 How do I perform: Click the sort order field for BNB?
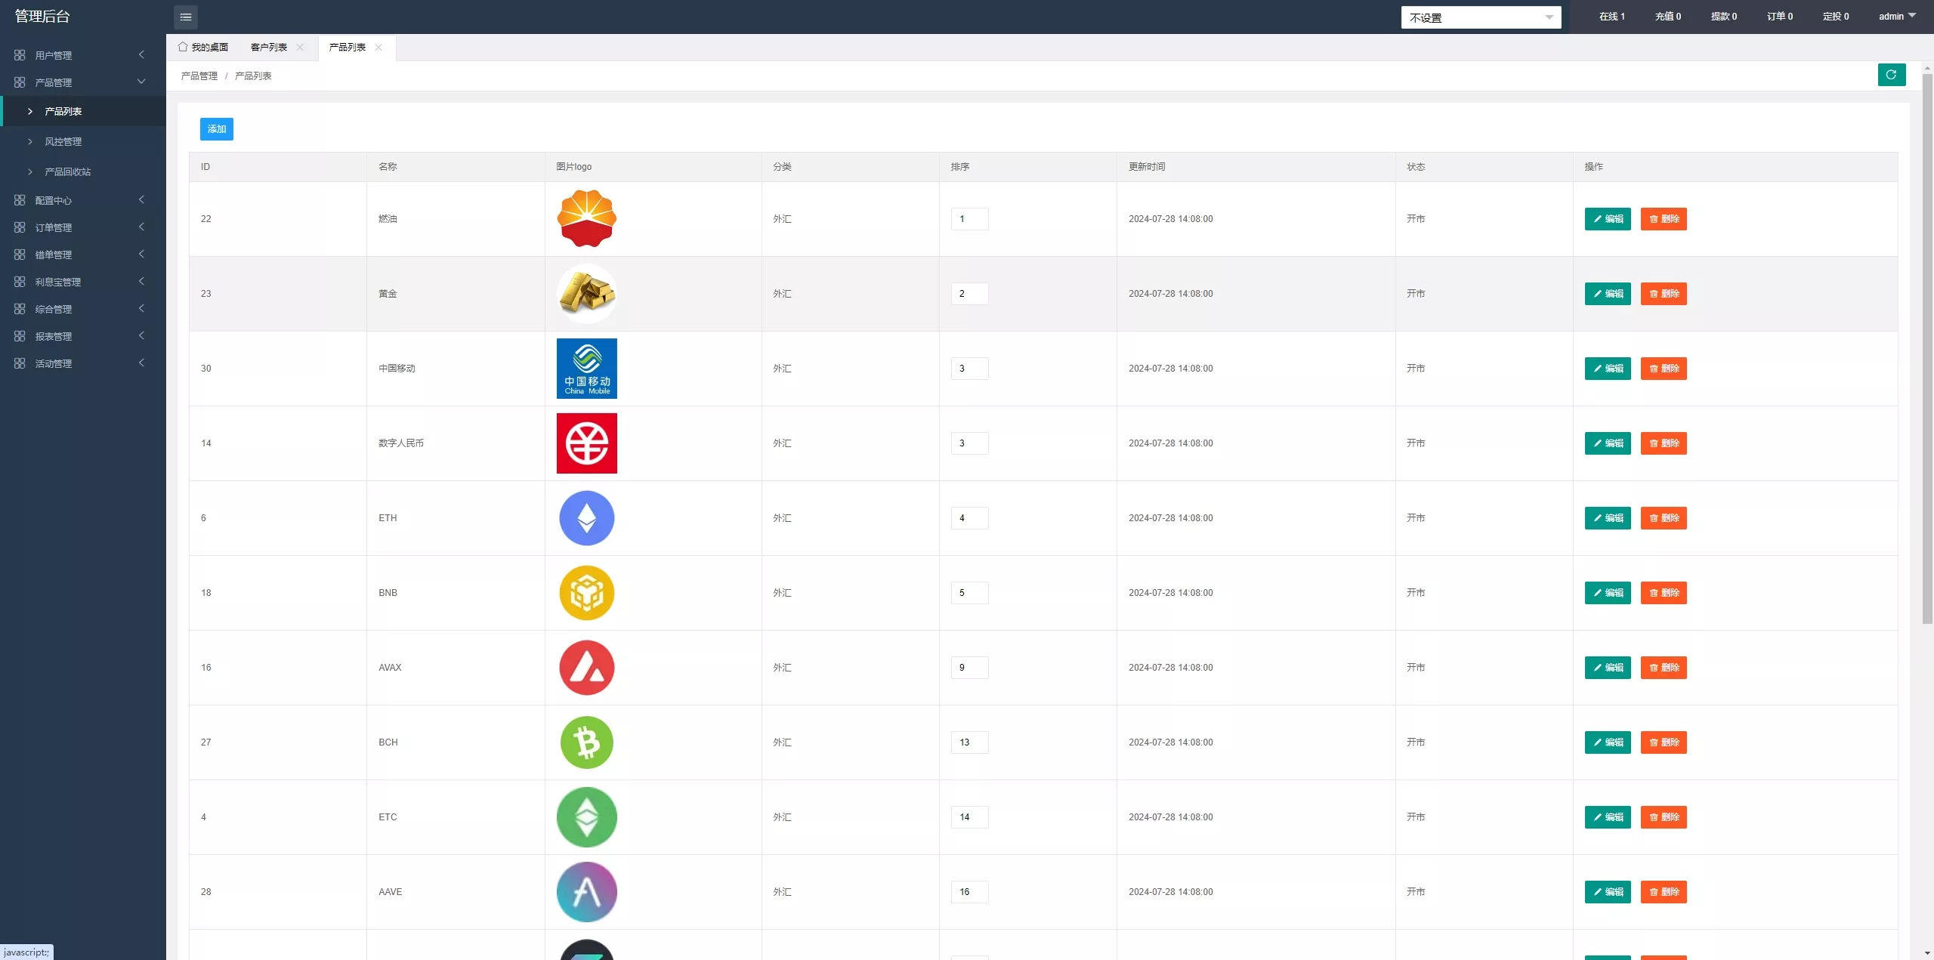pos(969,593)
